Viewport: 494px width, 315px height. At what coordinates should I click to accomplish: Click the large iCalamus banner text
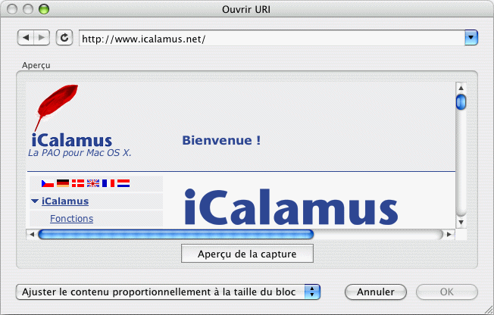pos(291,207)
